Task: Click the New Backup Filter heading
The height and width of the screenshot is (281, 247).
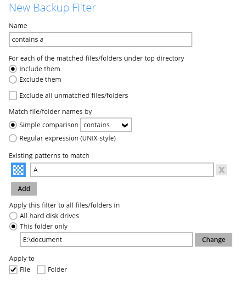Action: pyautogui.click(x=52, y=8)
